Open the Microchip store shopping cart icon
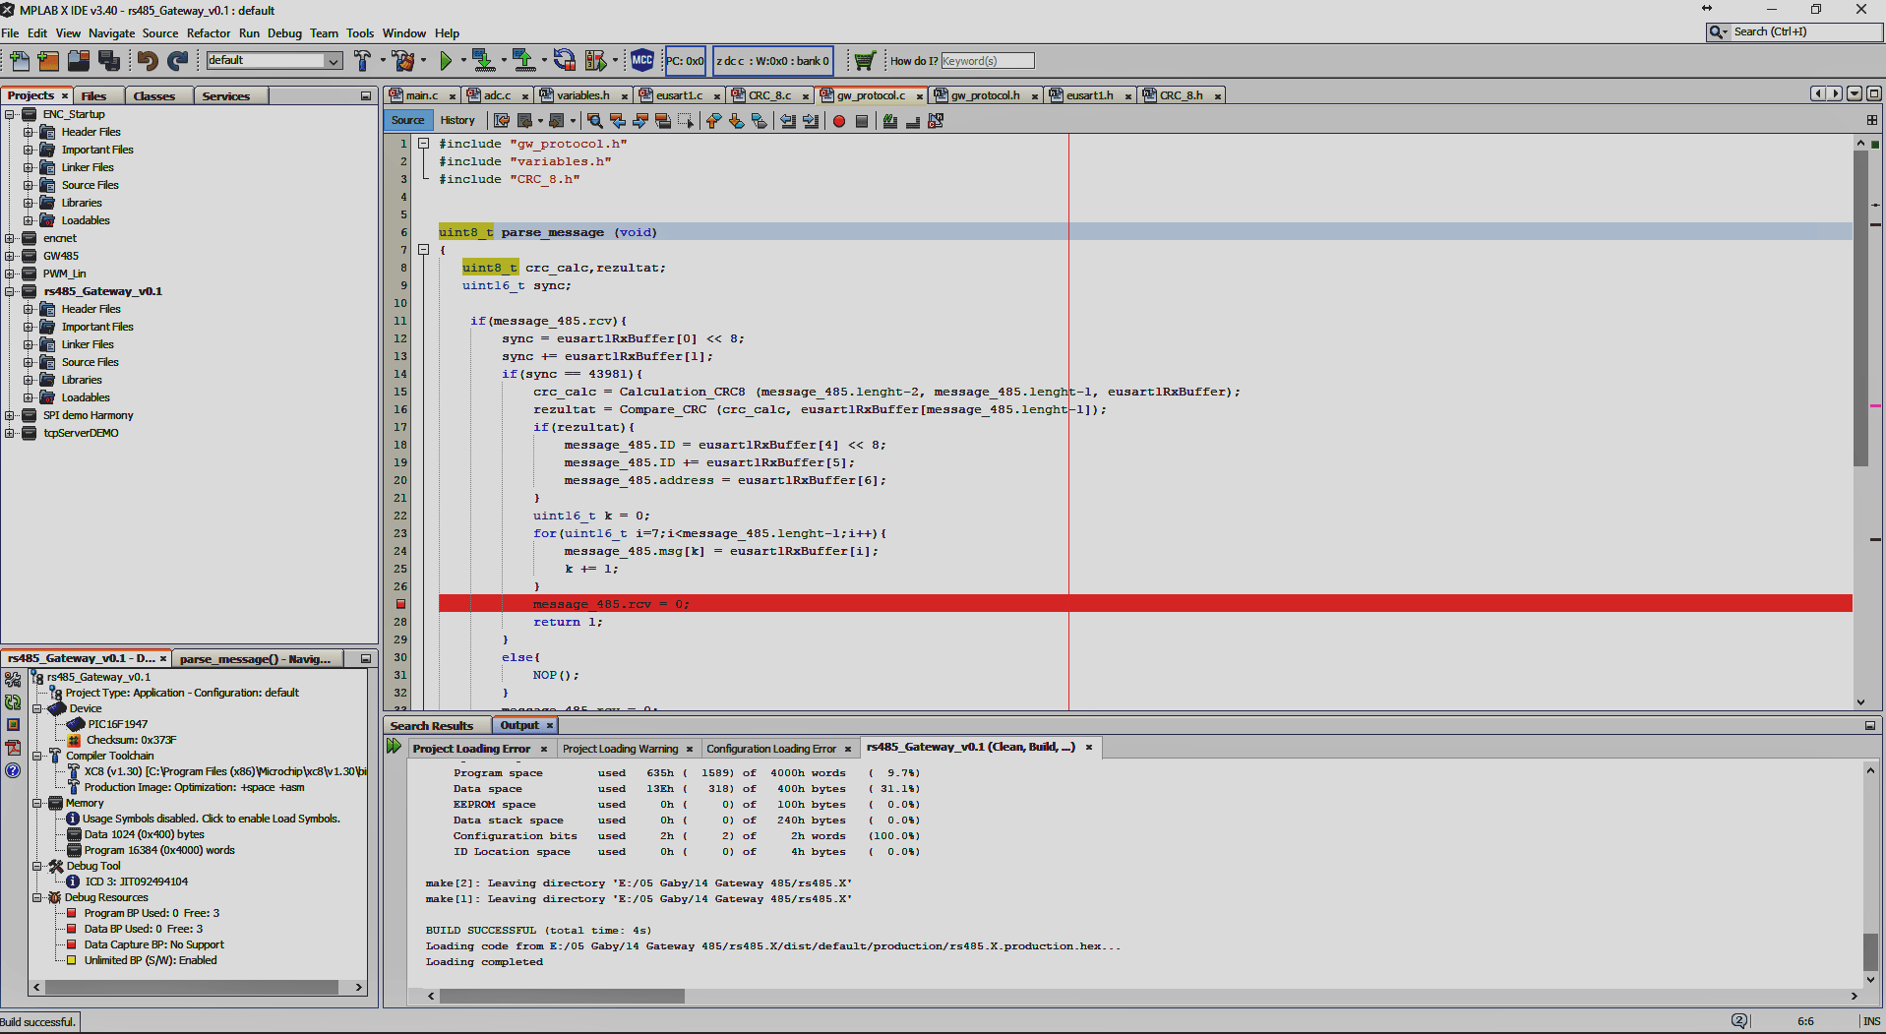The image size is (1886, 1034). (x=864, y=60)
